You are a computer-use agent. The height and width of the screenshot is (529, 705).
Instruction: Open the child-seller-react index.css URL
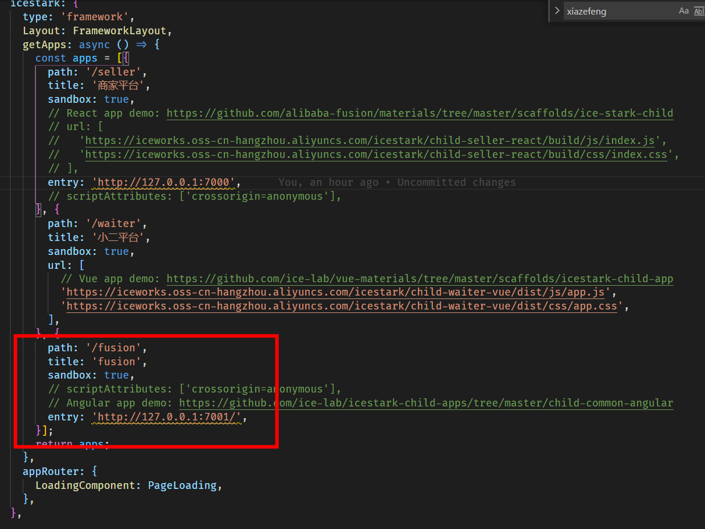[376, 154]
